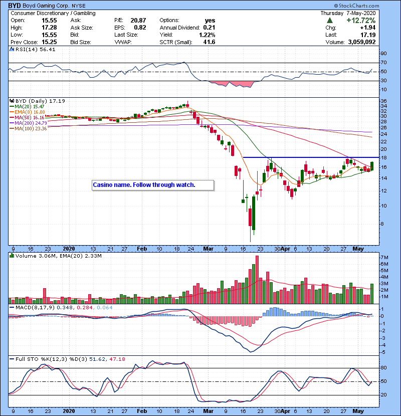Click the RSI(14) 56.41 indicator label
The width and height of the screenshot is (401, 416).
click(x=35, y=49)
